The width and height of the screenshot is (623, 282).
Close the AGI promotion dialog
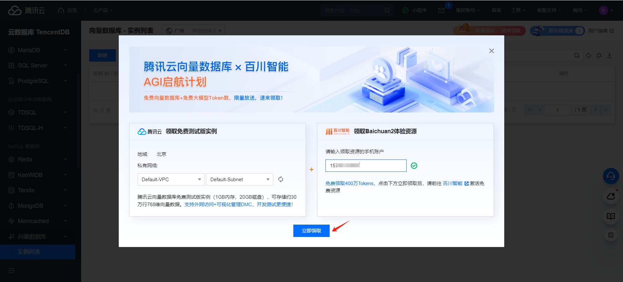[x=491, y=51]
